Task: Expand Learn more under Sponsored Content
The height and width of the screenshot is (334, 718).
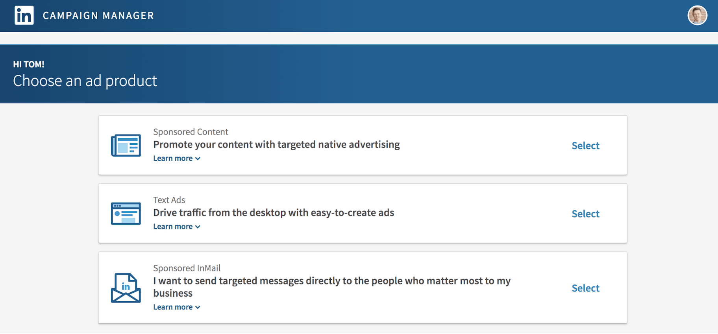Action: [x=176, y=159]
